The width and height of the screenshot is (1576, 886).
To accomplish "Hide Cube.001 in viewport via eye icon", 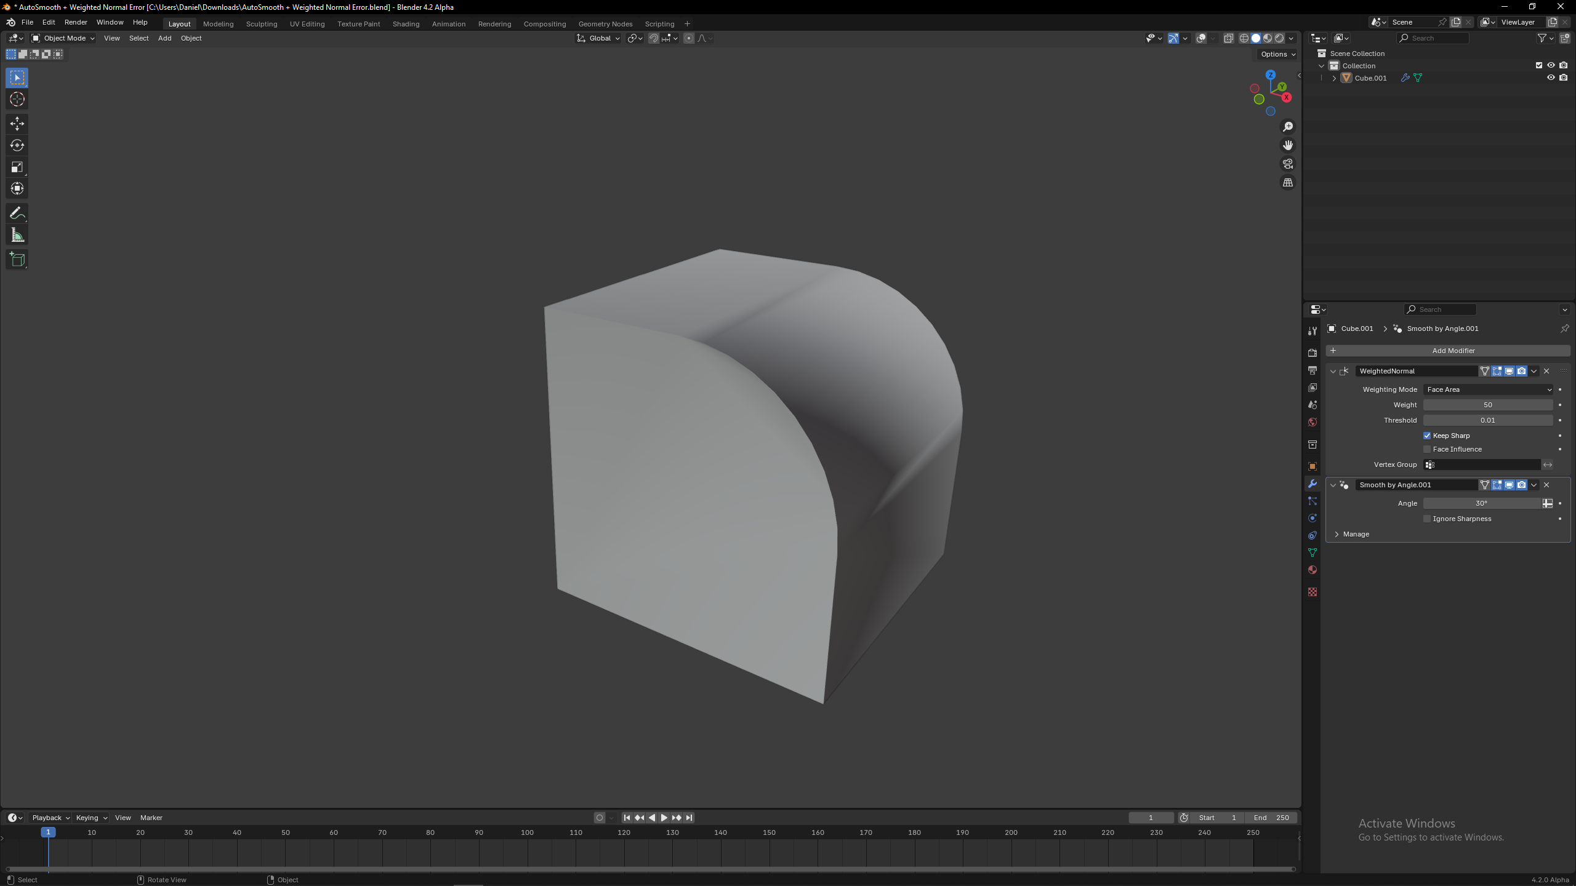I will tap(1551, 78).
